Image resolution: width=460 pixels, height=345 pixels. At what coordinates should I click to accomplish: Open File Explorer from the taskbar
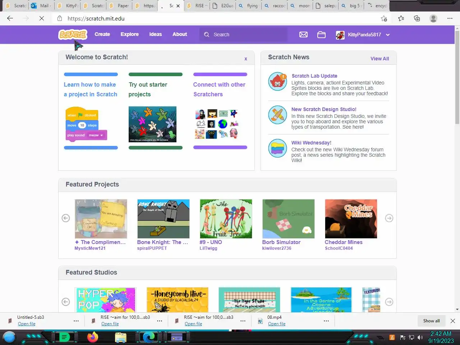pyautogui.click(x=121, y=337)
